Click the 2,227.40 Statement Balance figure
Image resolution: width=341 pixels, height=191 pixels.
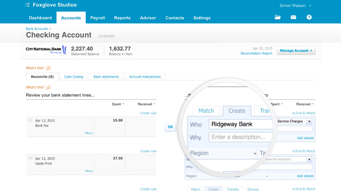click(x=82, y=49)
